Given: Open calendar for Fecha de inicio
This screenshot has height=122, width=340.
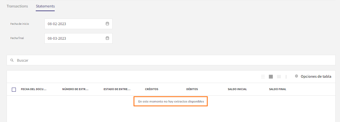Looking at the screenshot, I should click(x=107, y=24).
